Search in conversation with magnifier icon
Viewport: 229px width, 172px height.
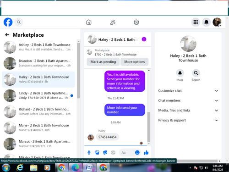196,73
